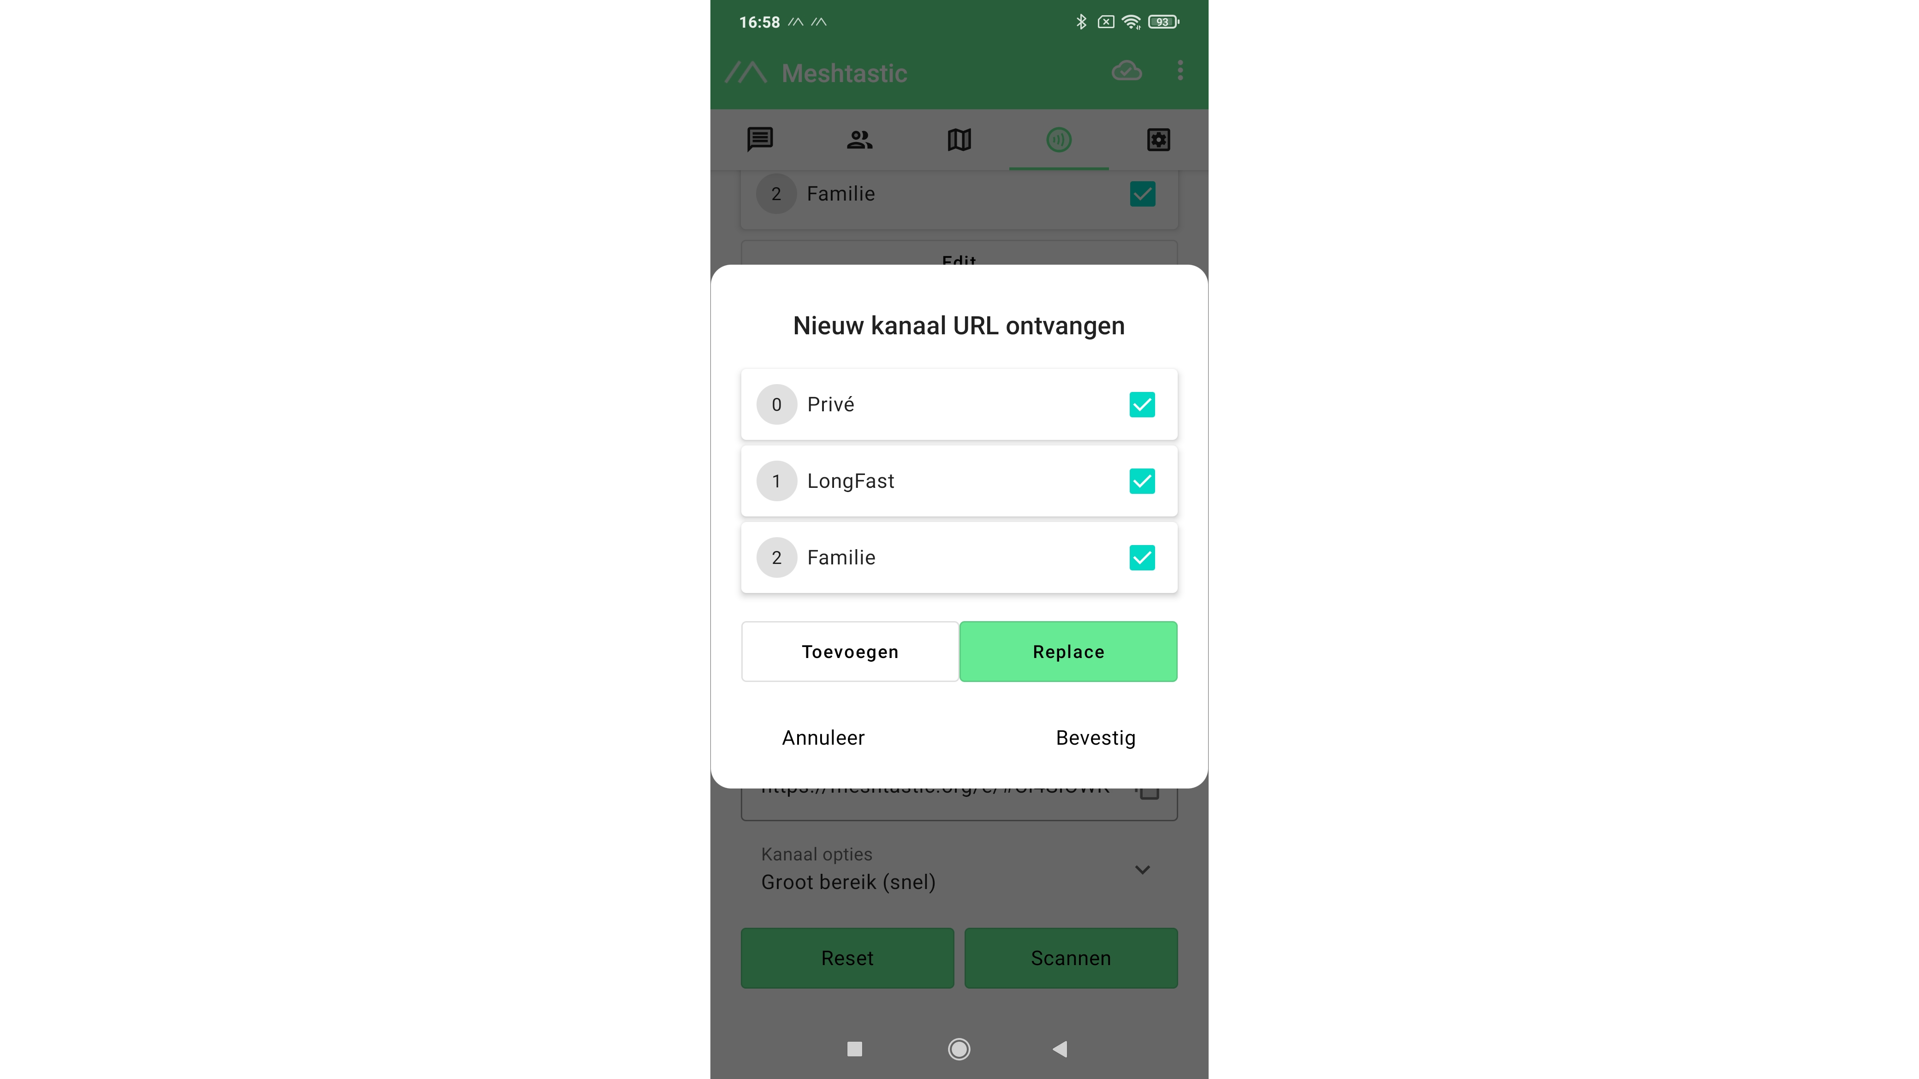Viewport: 1919px width, 1079px height.
Task: Toggle the Familie checkbox in dialog
Action: coord(1142,558)
